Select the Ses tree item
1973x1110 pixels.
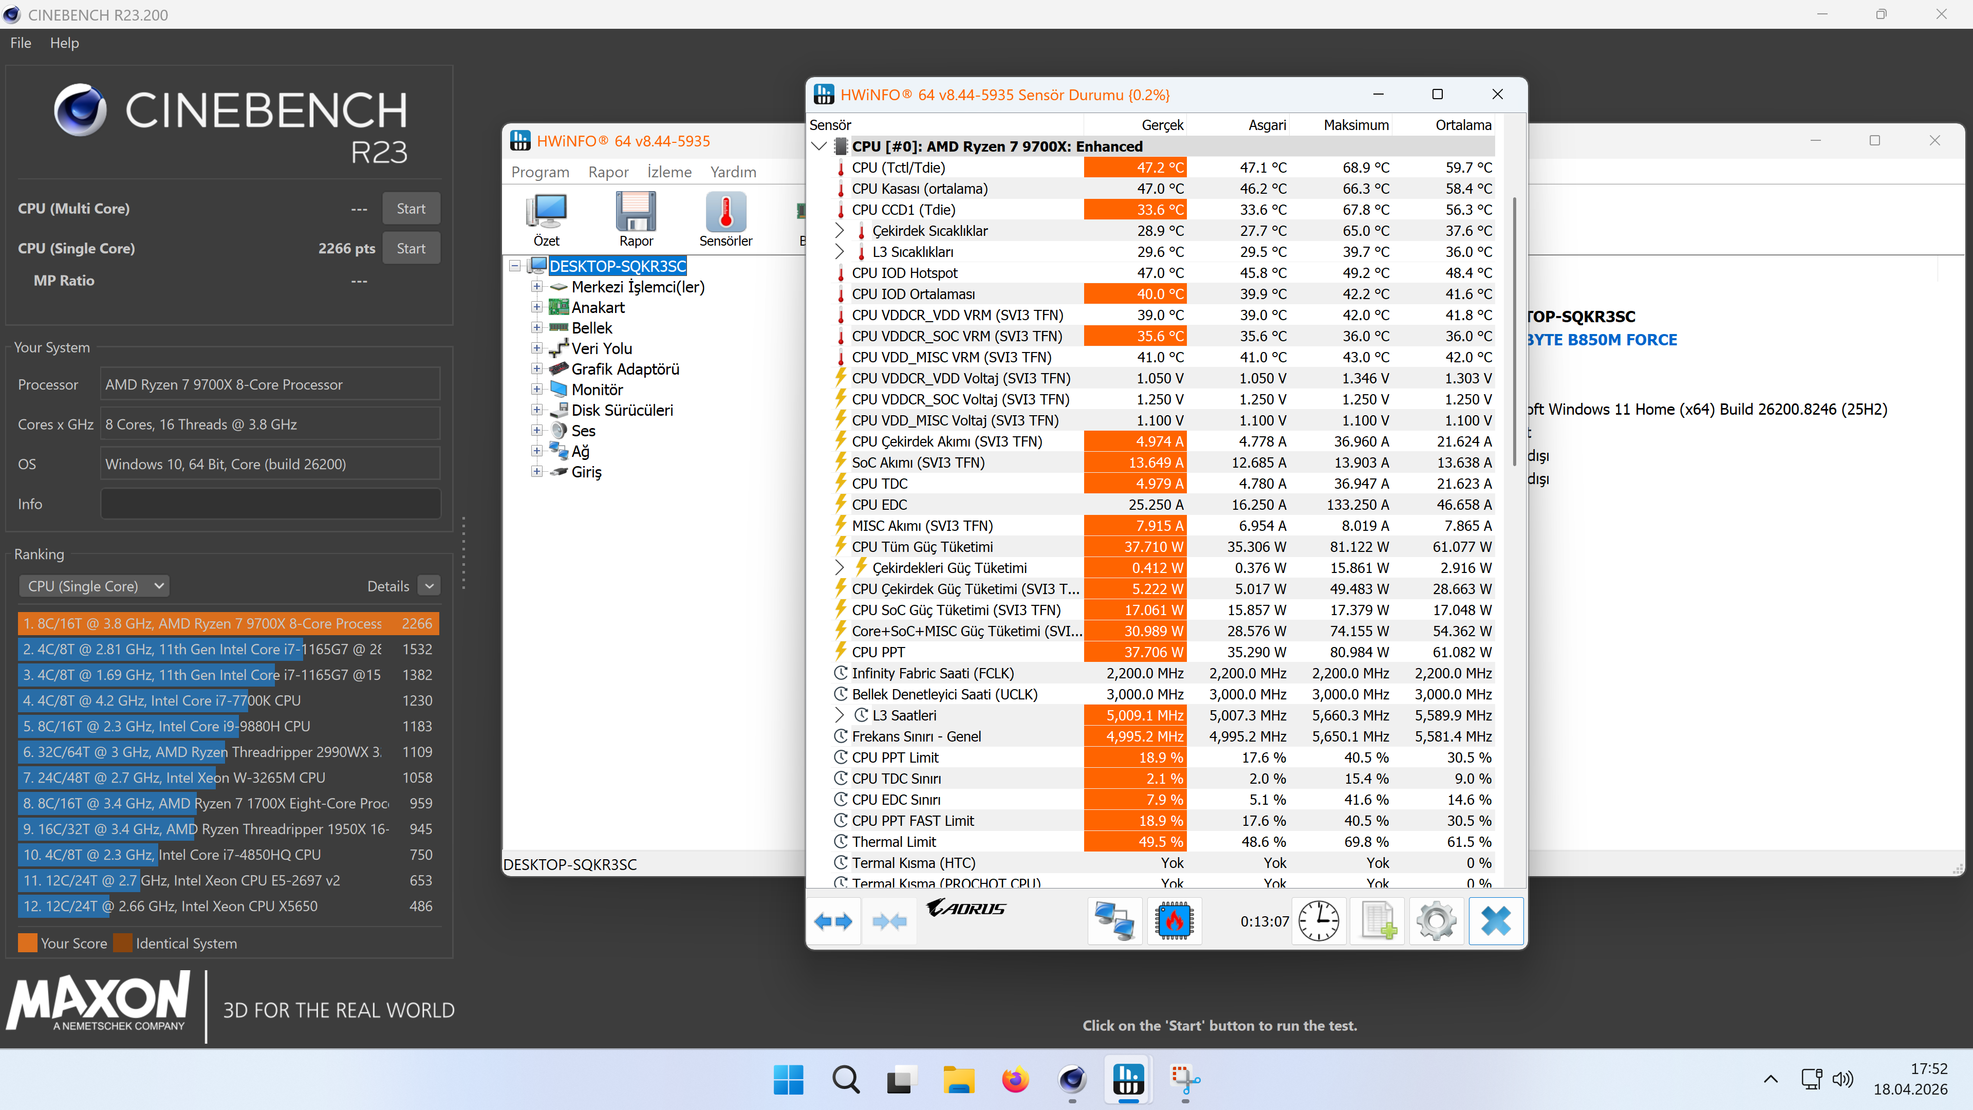583,431
